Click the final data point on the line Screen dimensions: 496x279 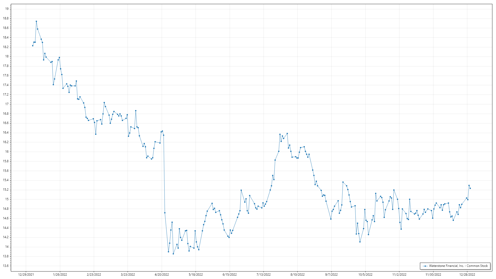coord(470,188)
